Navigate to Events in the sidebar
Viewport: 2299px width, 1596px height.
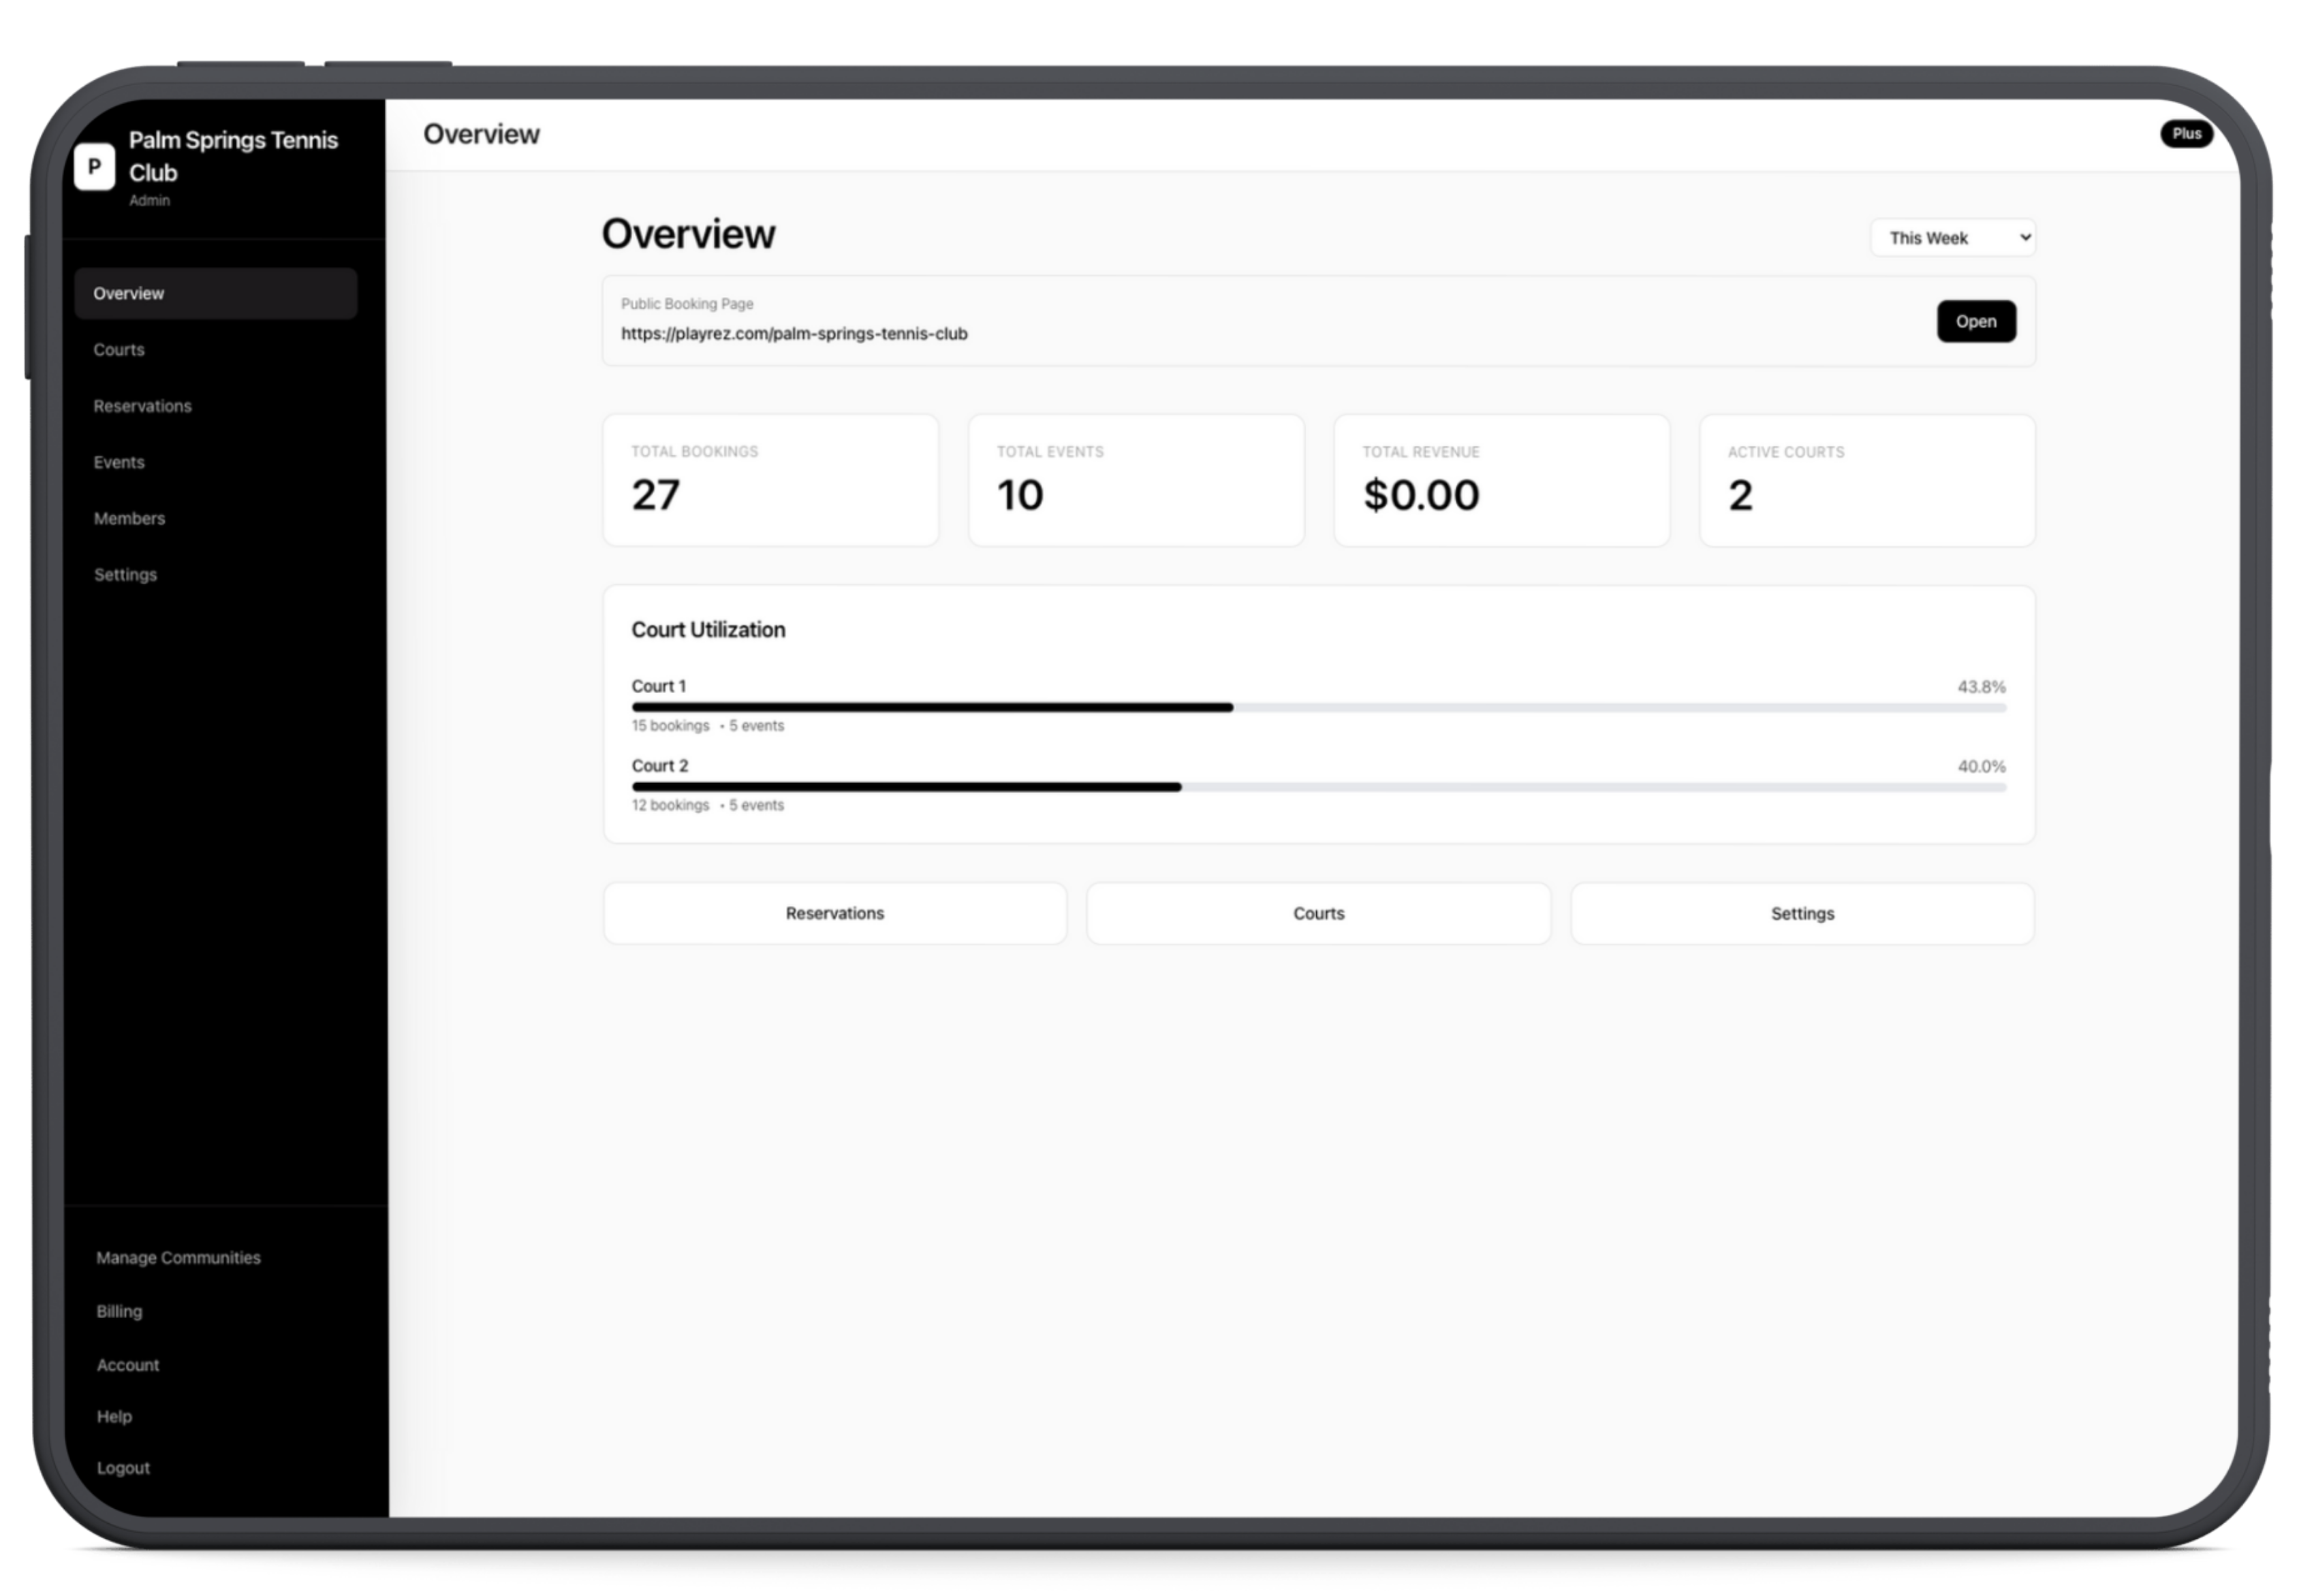(119, 461)
